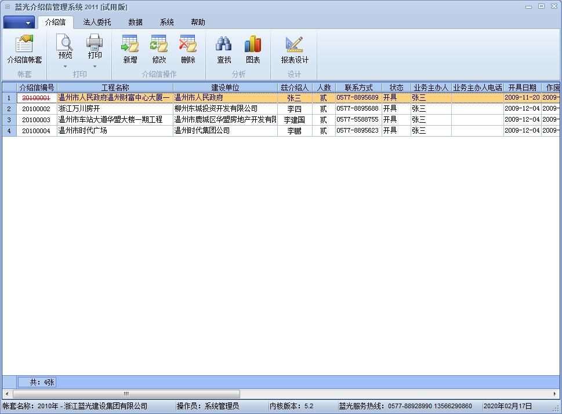Select cell 20100004
The height and width of the screenshot is (414, 562).
37,131
